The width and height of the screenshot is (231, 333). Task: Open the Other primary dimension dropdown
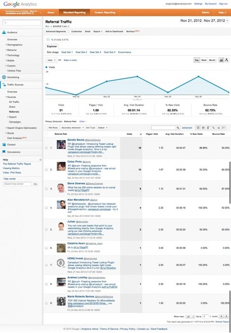click(83, 122)
